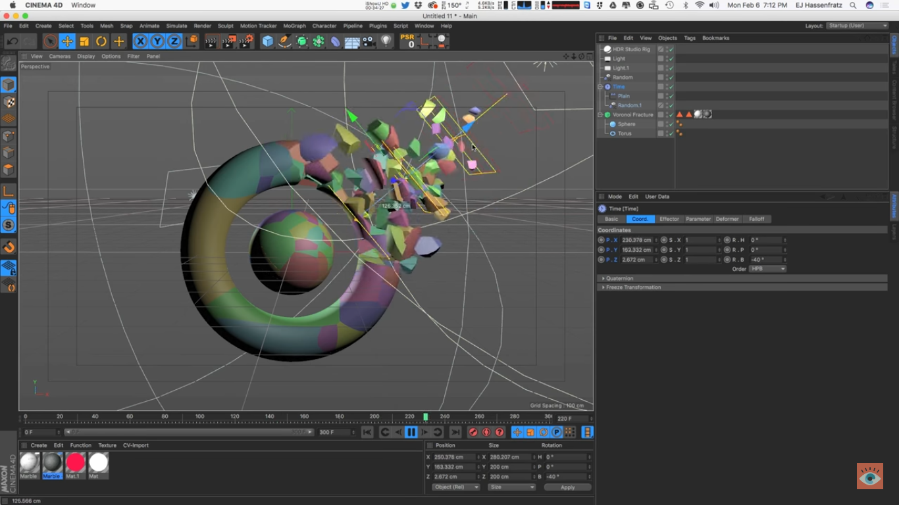Expand the Quaternion section

619,278
